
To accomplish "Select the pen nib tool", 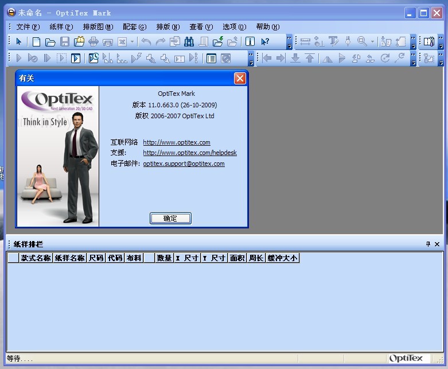I will coord(348,41).
